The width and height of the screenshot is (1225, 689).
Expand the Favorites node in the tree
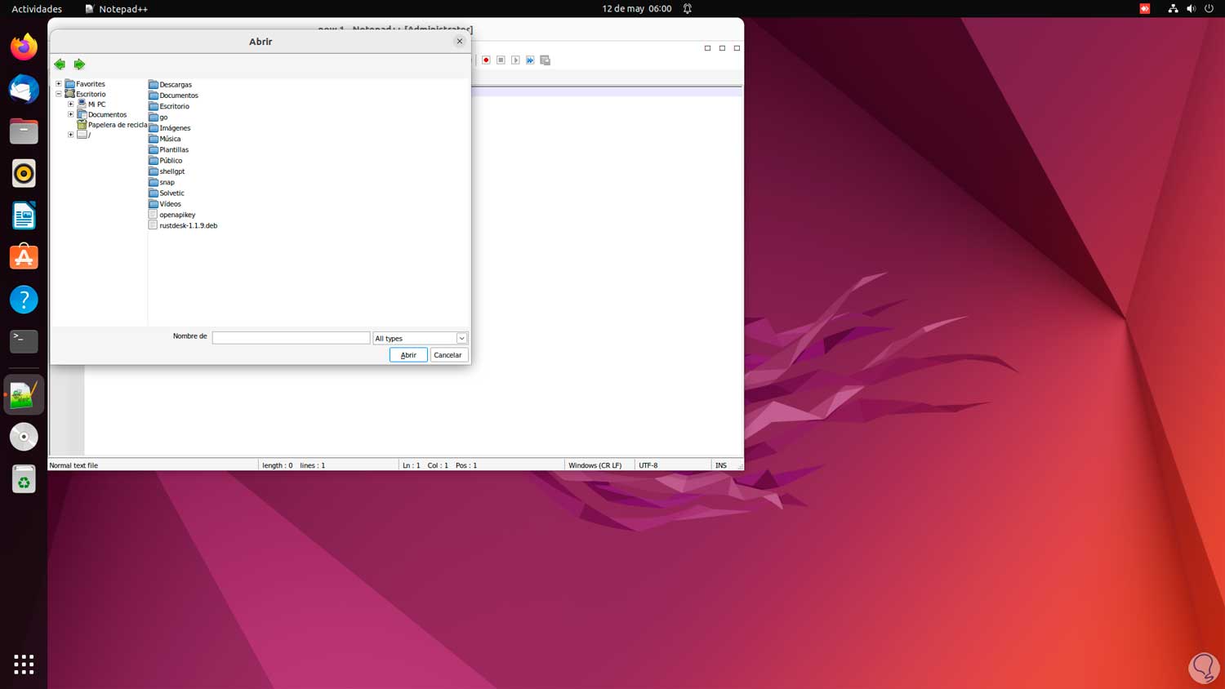click(59, 84)
